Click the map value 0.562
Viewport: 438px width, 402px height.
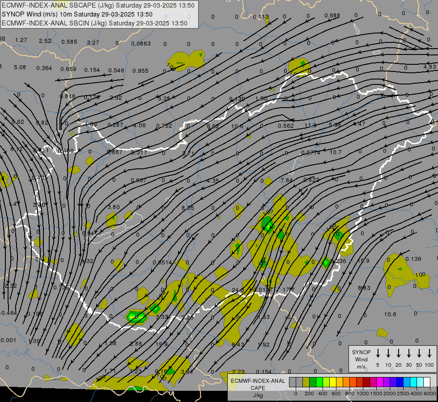point(286,126)
